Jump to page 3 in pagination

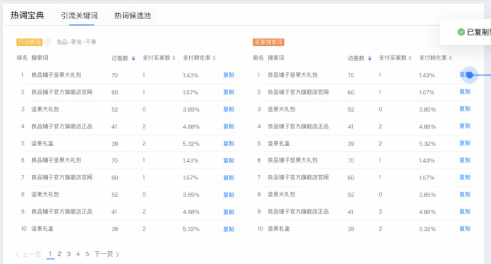click(68, 254)
